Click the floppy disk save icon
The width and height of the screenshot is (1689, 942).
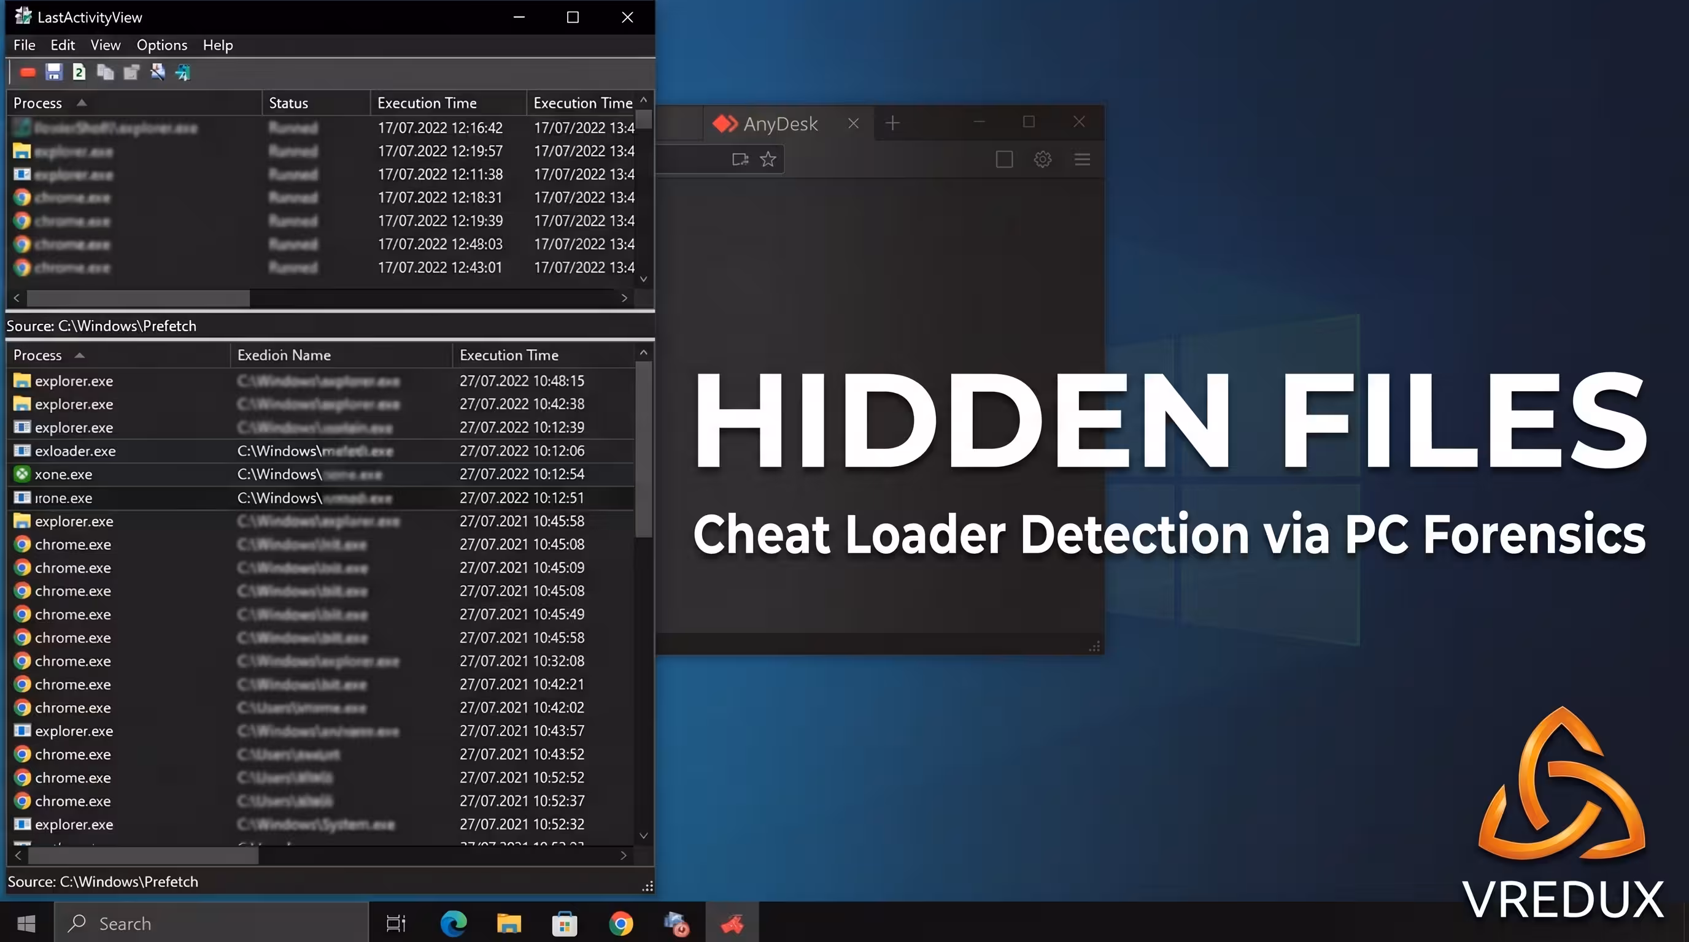click(54, 72)
